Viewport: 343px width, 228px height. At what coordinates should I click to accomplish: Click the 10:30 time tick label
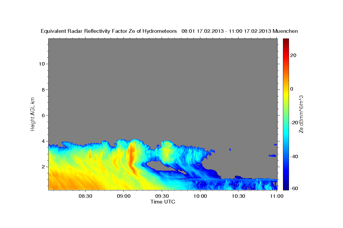coord(238,196)
